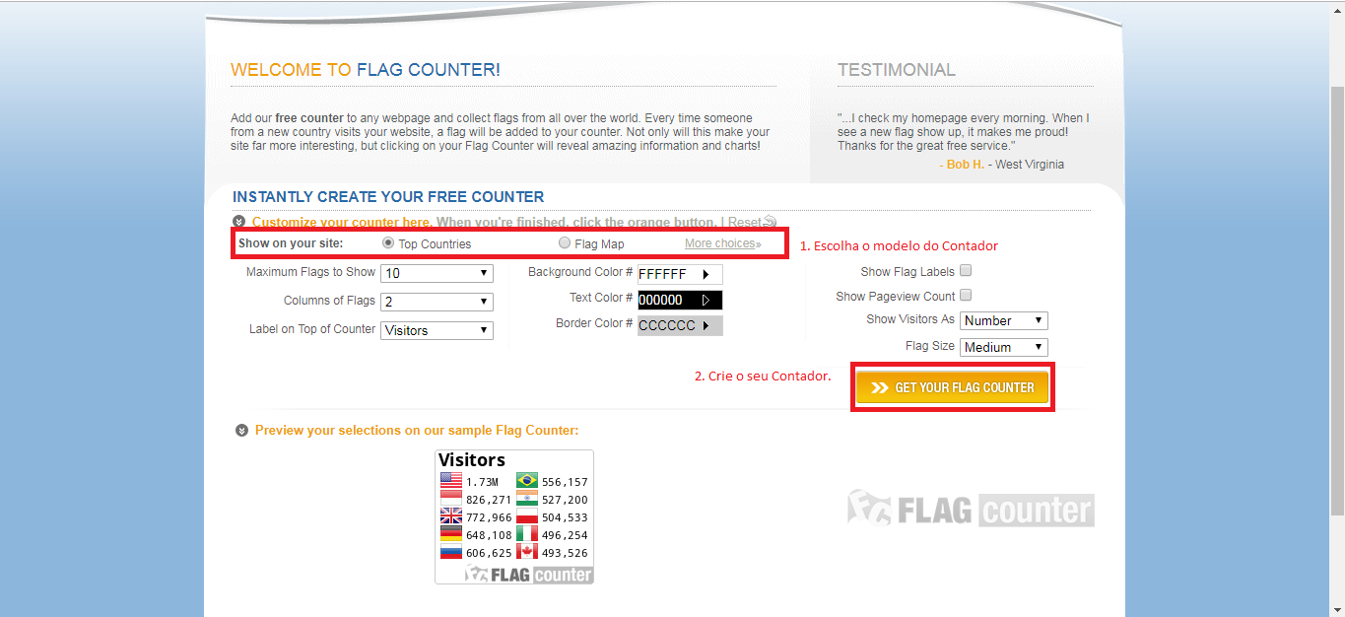The height and width of the screenshot is (617, 1345).
Task: Click the United Kingdom flag beside 772,966
Action: 450,516
